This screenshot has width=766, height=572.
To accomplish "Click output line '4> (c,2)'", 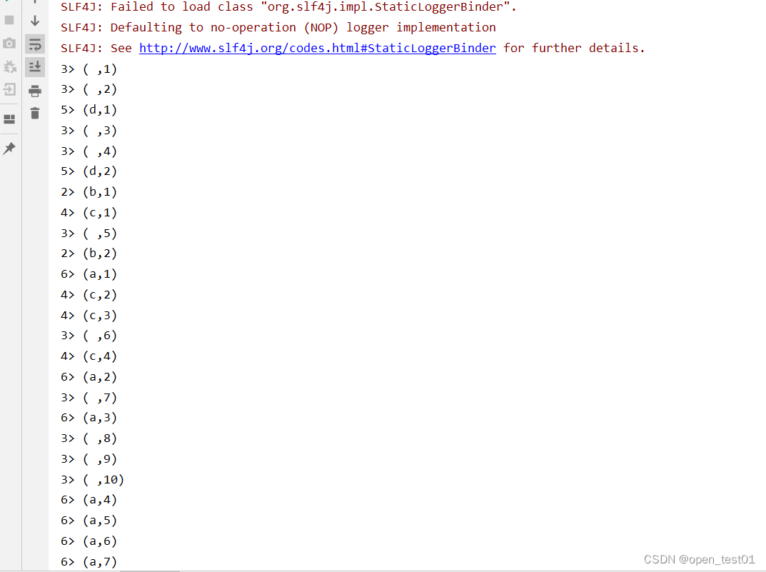I will click(x=89, y=294).
